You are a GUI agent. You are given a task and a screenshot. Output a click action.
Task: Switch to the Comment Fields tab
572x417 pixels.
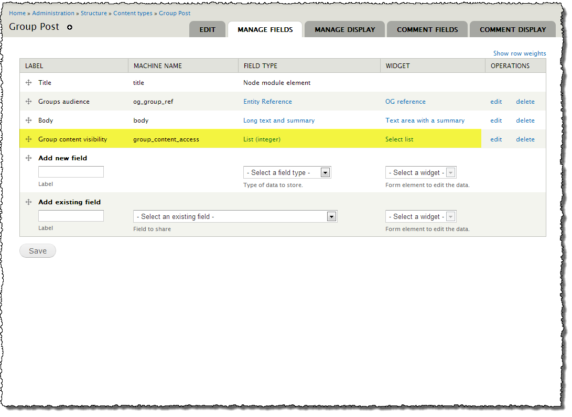coord(427,29)
